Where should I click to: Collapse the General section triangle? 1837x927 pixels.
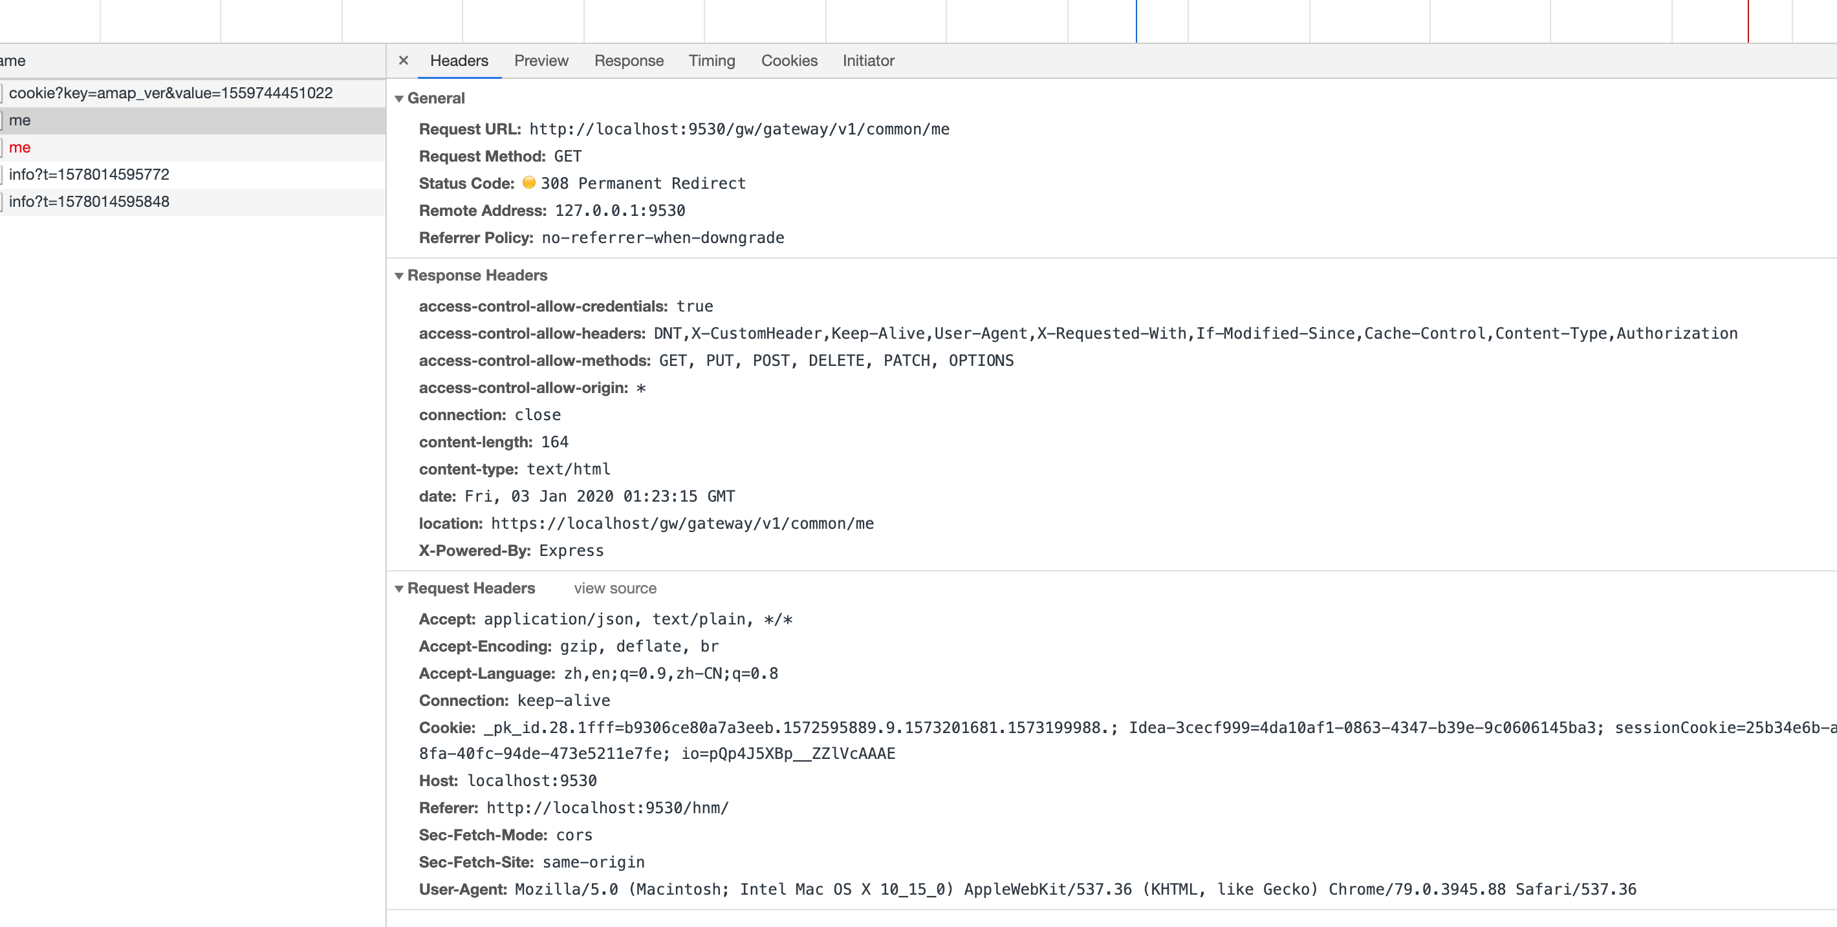click(x=399, y=98)
